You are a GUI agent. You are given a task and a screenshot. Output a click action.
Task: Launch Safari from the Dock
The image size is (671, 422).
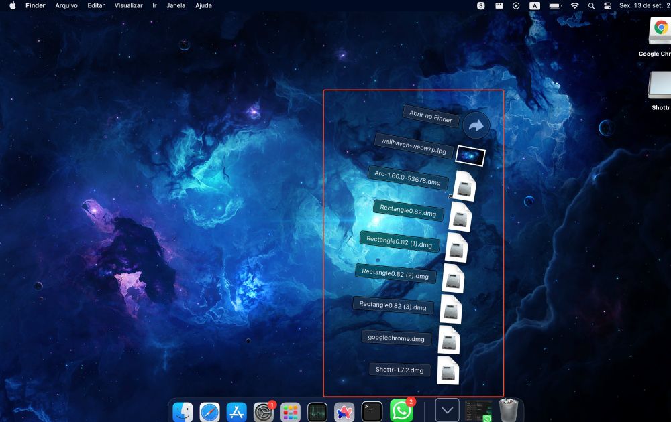209,412
